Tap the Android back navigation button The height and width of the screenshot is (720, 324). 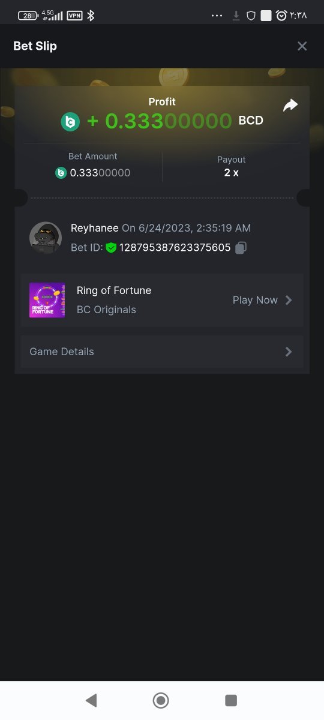(91, 700)
